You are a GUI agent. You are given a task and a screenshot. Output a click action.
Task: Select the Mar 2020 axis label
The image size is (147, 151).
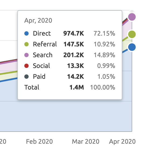[x=86, y=142]
